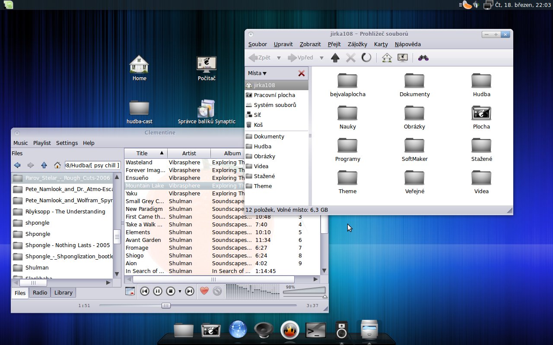Click the previous track button in Clementine
This screenshot has height=345, width=553.
pyautogui.click(x=145, y=292)
